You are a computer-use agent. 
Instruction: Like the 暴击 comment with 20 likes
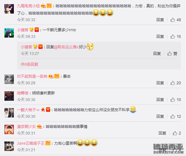point(176,83)
